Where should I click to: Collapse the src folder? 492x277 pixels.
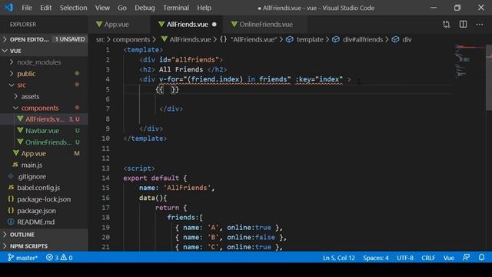44,85
